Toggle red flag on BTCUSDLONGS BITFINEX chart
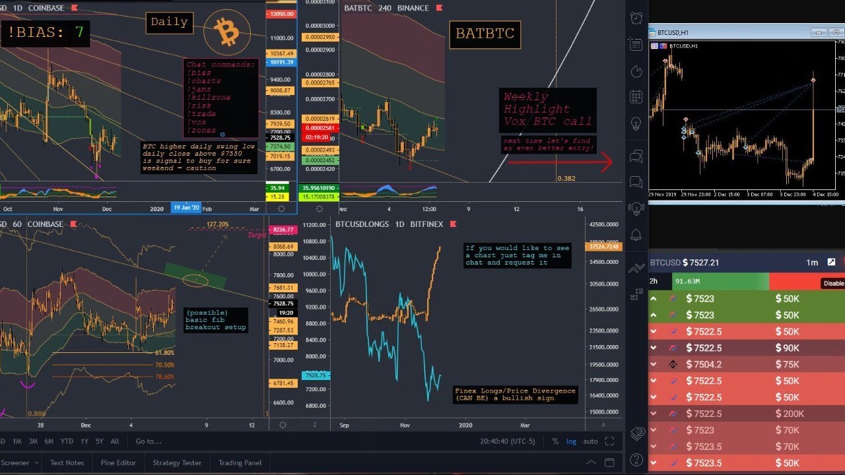Image resolution: width=845 pixels, height=475 pixels. tap(453, 224)
